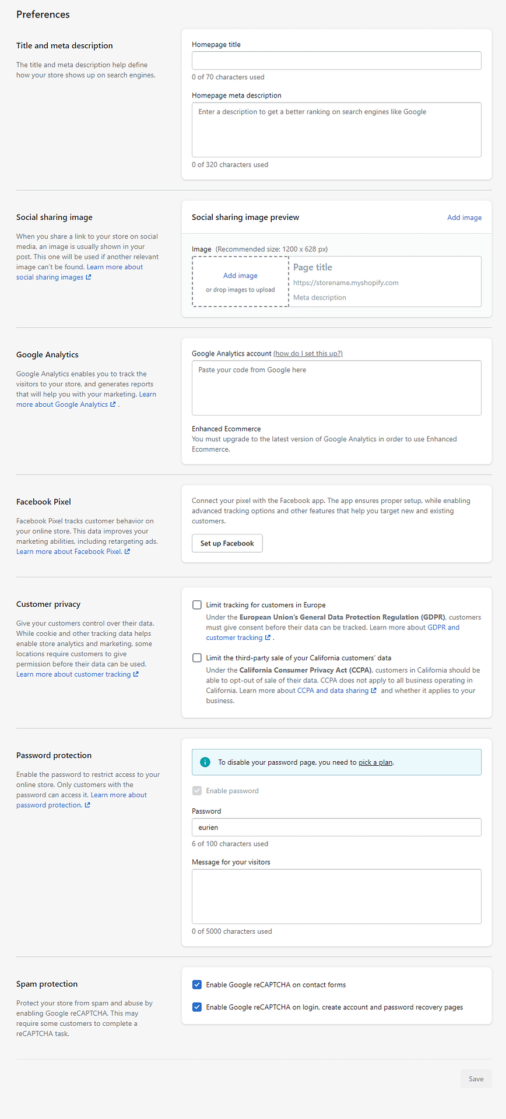
Task: Uncheck reCAPTCHA on login and account pages
Action: pos(197,1007)
